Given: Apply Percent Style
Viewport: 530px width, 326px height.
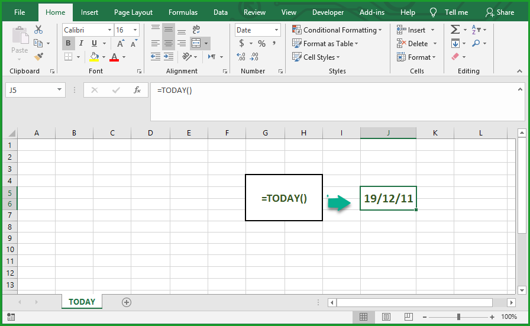Looking at the screenshot, I should [x=261, y=44].
